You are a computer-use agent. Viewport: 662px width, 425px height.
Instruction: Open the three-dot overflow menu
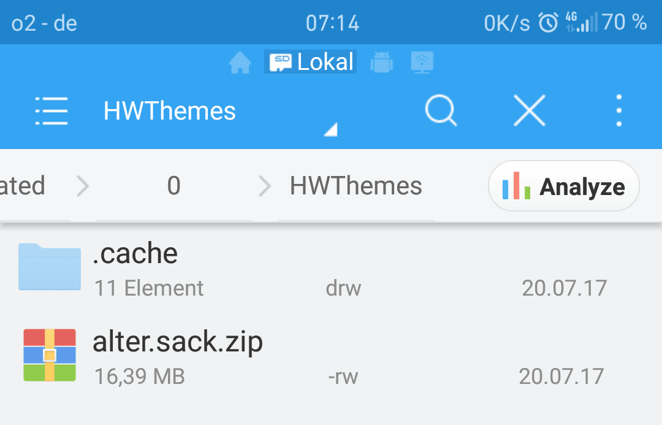[619, 110]
